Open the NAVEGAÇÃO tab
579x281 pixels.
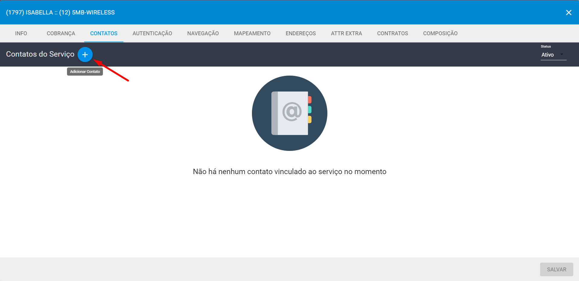[203, 33]
